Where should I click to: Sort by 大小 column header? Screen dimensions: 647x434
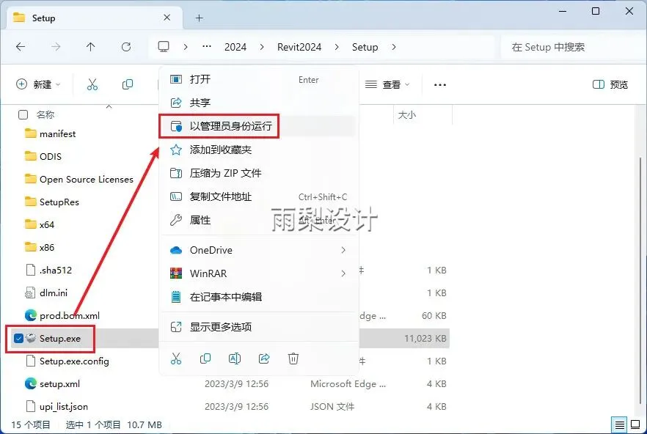(406, 114)
